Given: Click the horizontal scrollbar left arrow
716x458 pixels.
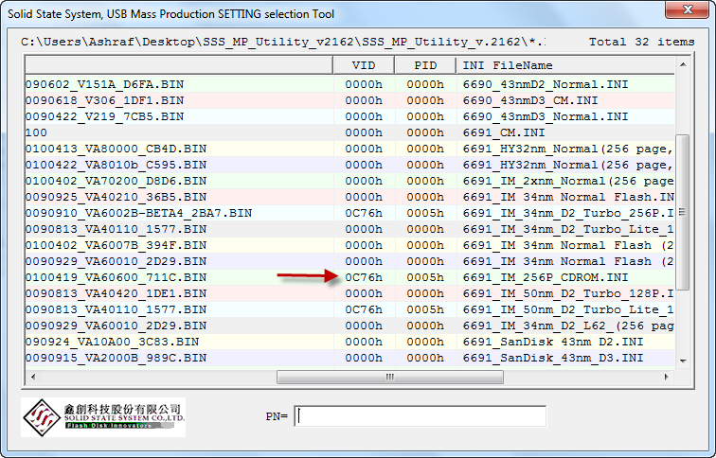Looking at the screenshot, I should pyautogui.click(x=33, y=377).
